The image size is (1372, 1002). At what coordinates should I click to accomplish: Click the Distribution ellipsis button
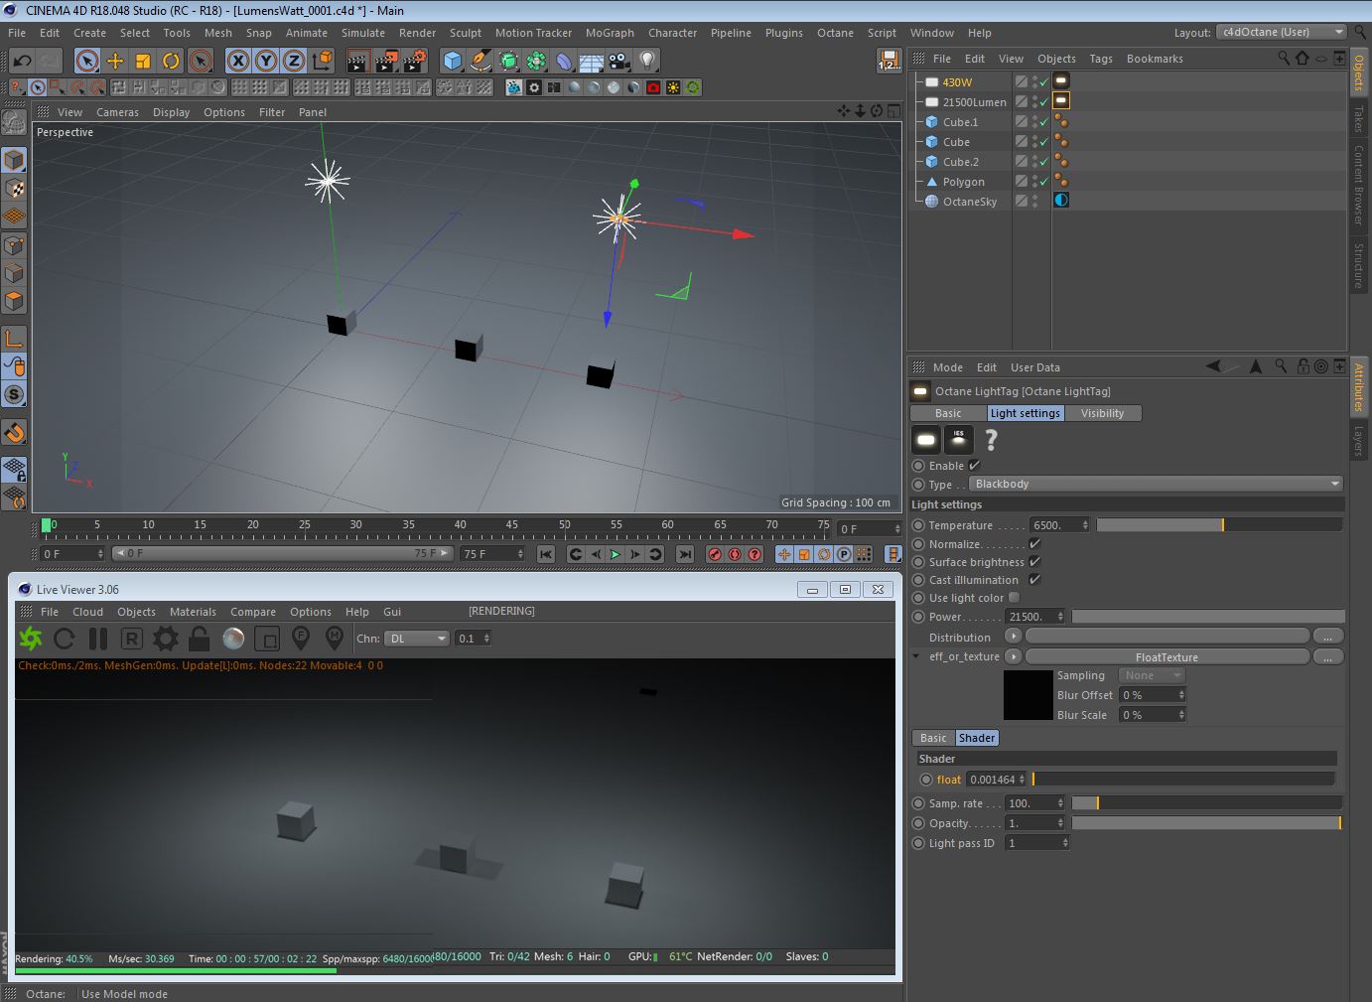[x=1327, y=637]
